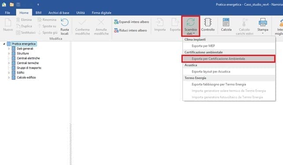
Task: Select Calcolo edificio tree item
Action: [x=26, y=78]
